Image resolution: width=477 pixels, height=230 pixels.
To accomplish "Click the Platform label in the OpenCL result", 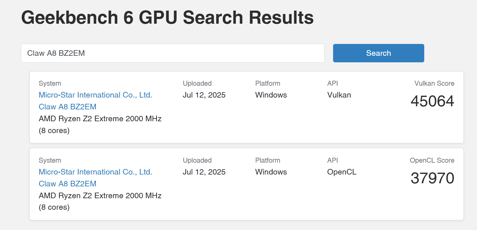I will [x=268, y=161].
